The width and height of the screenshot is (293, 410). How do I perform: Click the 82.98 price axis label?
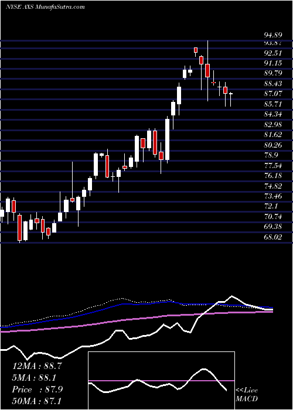coord(274,124)
